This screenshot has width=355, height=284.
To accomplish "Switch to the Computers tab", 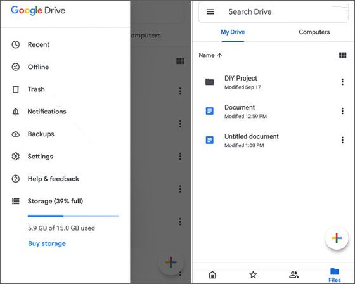I will pos(314,32).
